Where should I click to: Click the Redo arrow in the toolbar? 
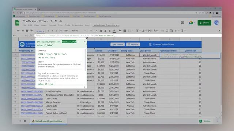(23, 31)
